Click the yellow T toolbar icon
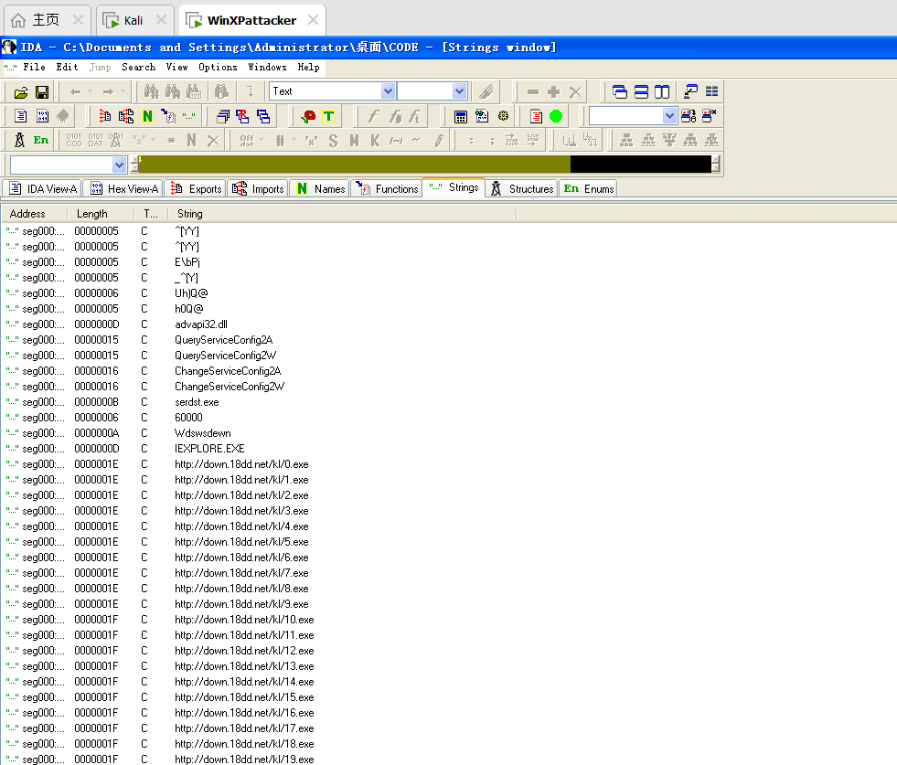Viewport: 897px width, 765px height. pos(328,116)
